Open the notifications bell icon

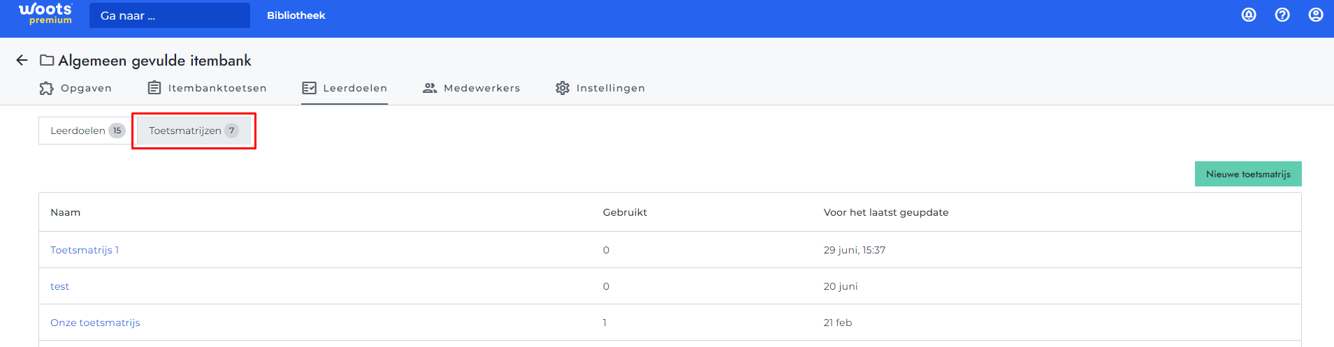[x=1249, y=15]
